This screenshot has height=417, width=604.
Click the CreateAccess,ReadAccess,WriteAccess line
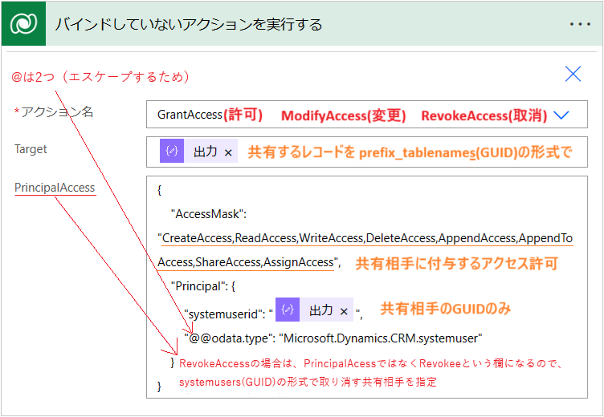365,238
